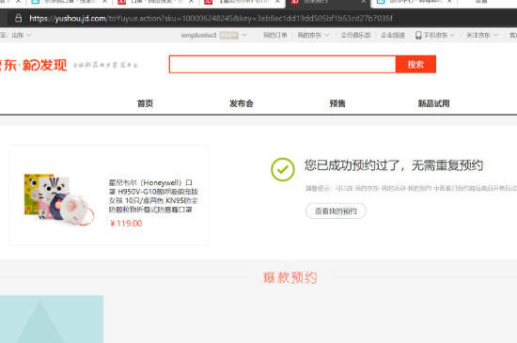Click the 爆款预约 section heading
The height and width of the screenshot is (343, 517).
290,278
